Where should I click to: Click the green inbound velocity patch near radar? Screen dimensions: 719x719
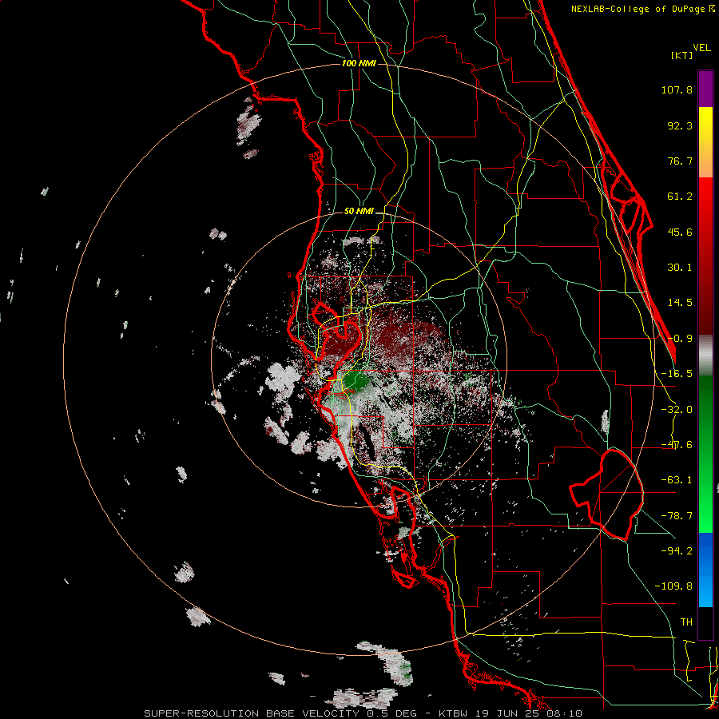click(x=356, y=380)
